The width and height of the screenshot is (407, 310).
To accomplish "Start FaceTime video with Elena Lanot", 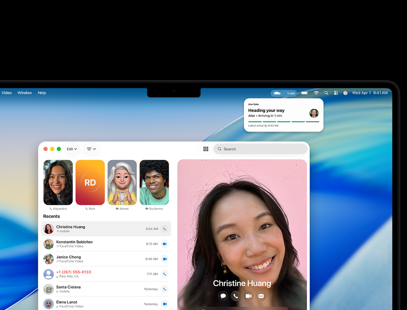I will (165, 304).
